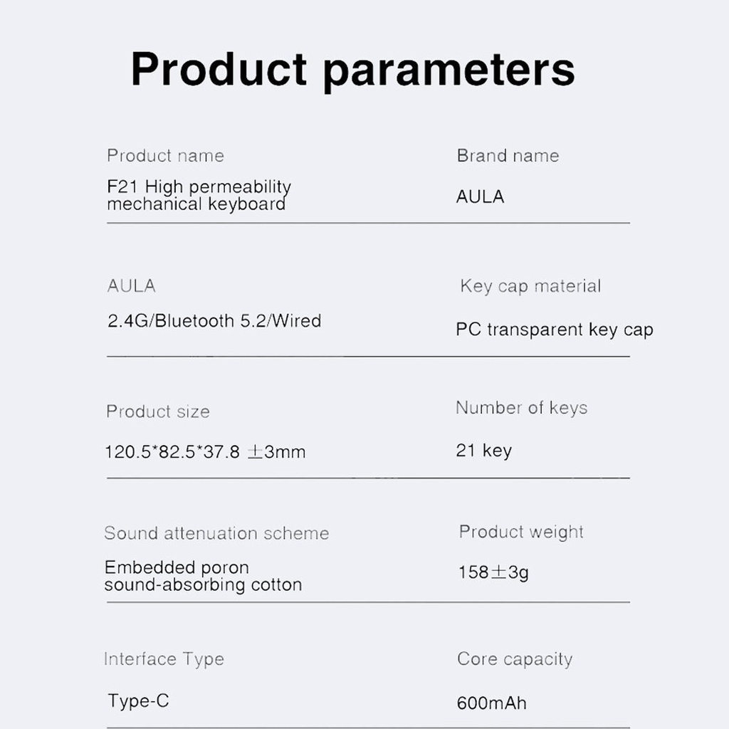Select the 158±3g weight value
729x729 pixels.
pyautogui.click(x=493, y=573)
